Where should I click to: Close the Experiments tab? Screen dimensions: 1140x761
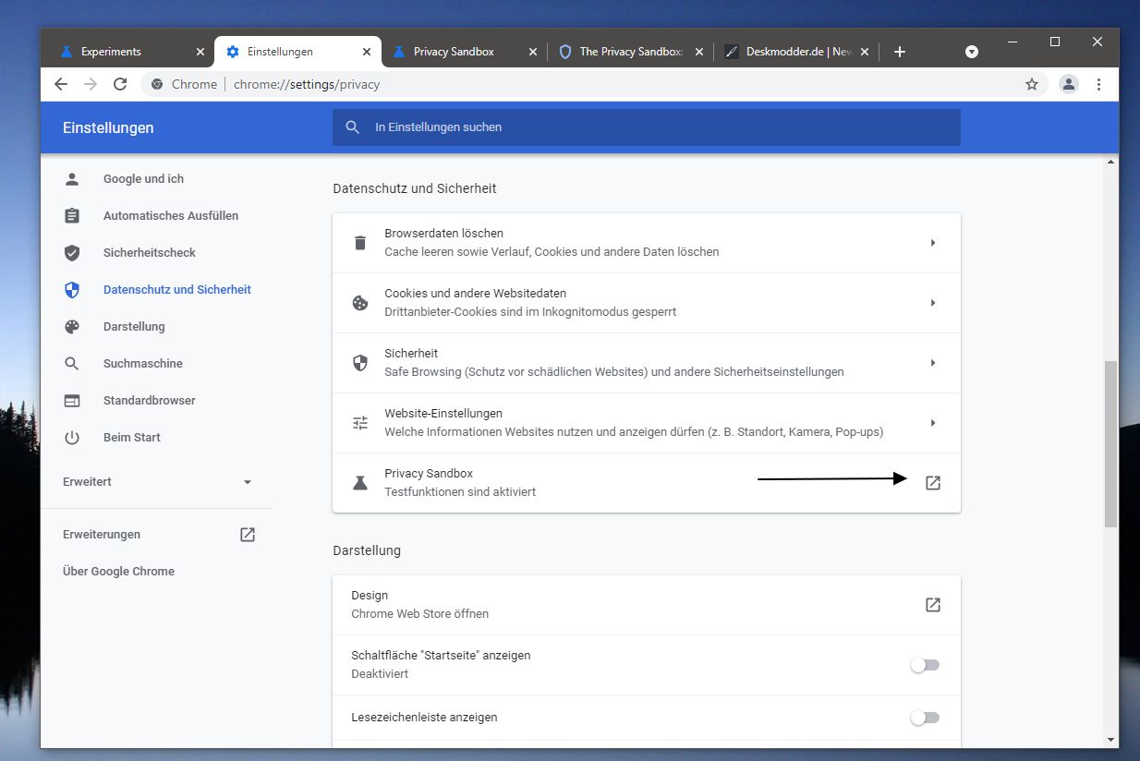point(200,52)
